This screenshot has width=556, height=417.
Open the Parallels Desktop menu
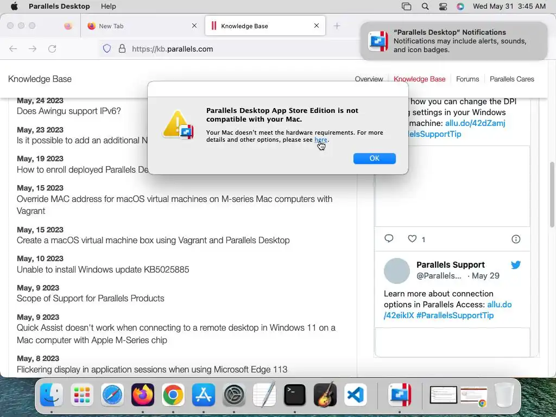pos(59,7)
